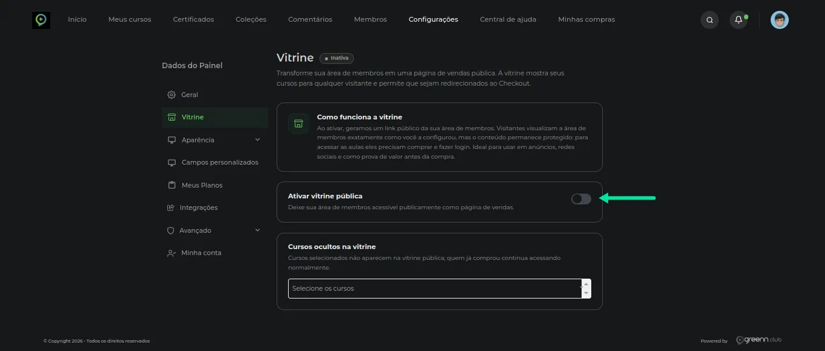Open the Certificados menu item
This screenshot has width=825, height=351.
pos(193,19)
